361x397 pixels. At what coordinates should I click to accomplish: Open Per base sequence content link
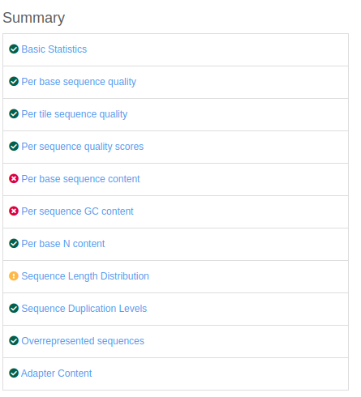pyautogui.click(x=80, y=179)
